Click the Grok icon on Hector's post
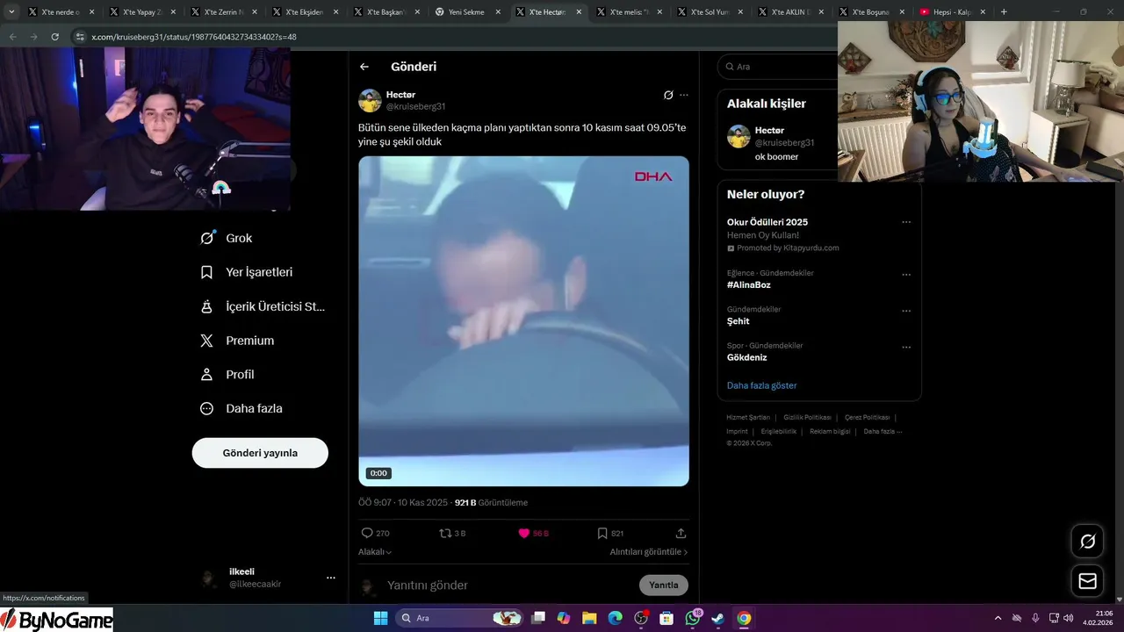 (668, 95)
